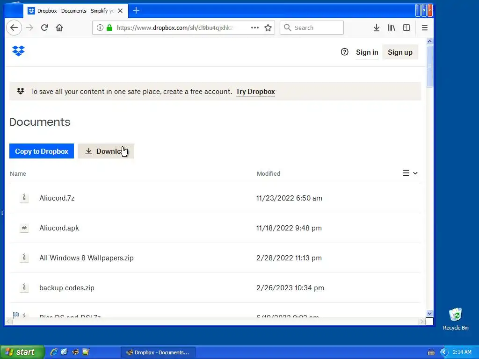The height and width of the screenshot is (359, 479).
Task: Click the Forward arrow button
Action: (x=29, y=28)
